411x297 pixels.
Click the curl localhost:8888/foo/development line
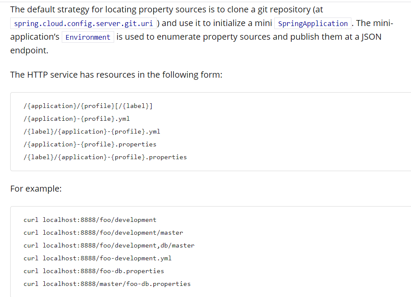pyautogui.click(x=90, y=220)
